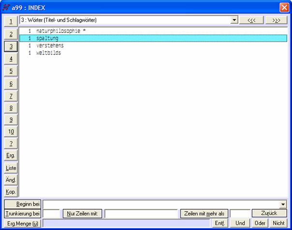
Task: Jump backward with the <<< button
Action: 251,20
